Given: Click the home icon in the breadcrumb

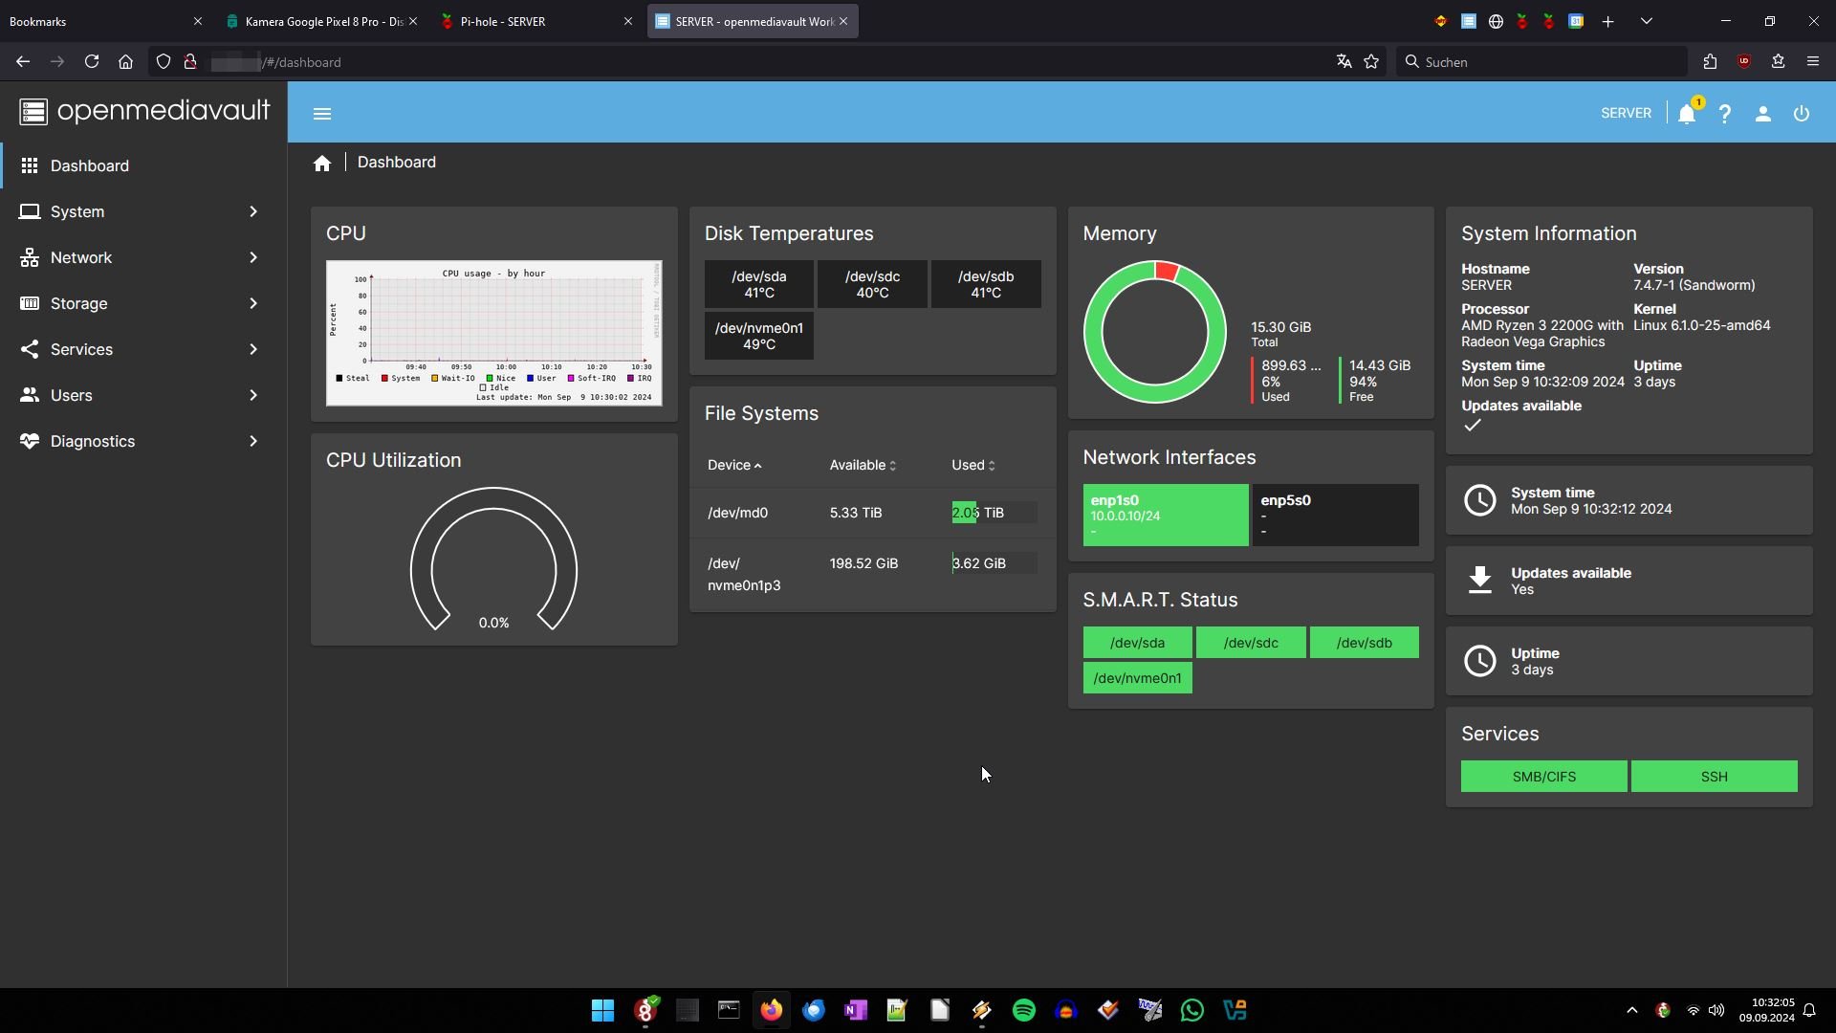Looking at the screenshot, I should (x=322, y=164).
